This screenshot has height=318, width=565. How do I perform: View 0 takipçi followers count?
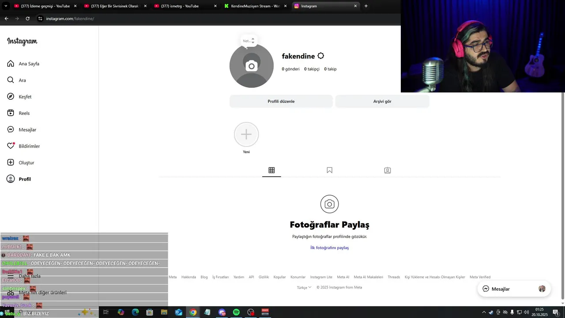[x=312, y=69]
